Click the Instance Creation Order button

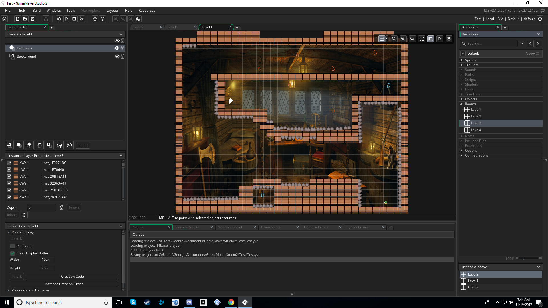[64, 284]
